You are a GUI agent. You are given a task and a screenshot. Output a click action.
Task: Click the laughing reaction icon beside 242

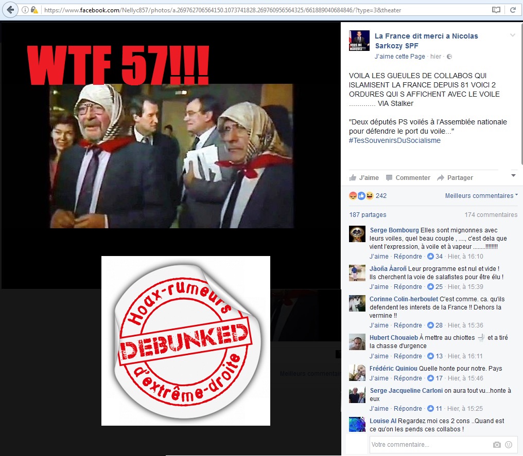point(370,196)
